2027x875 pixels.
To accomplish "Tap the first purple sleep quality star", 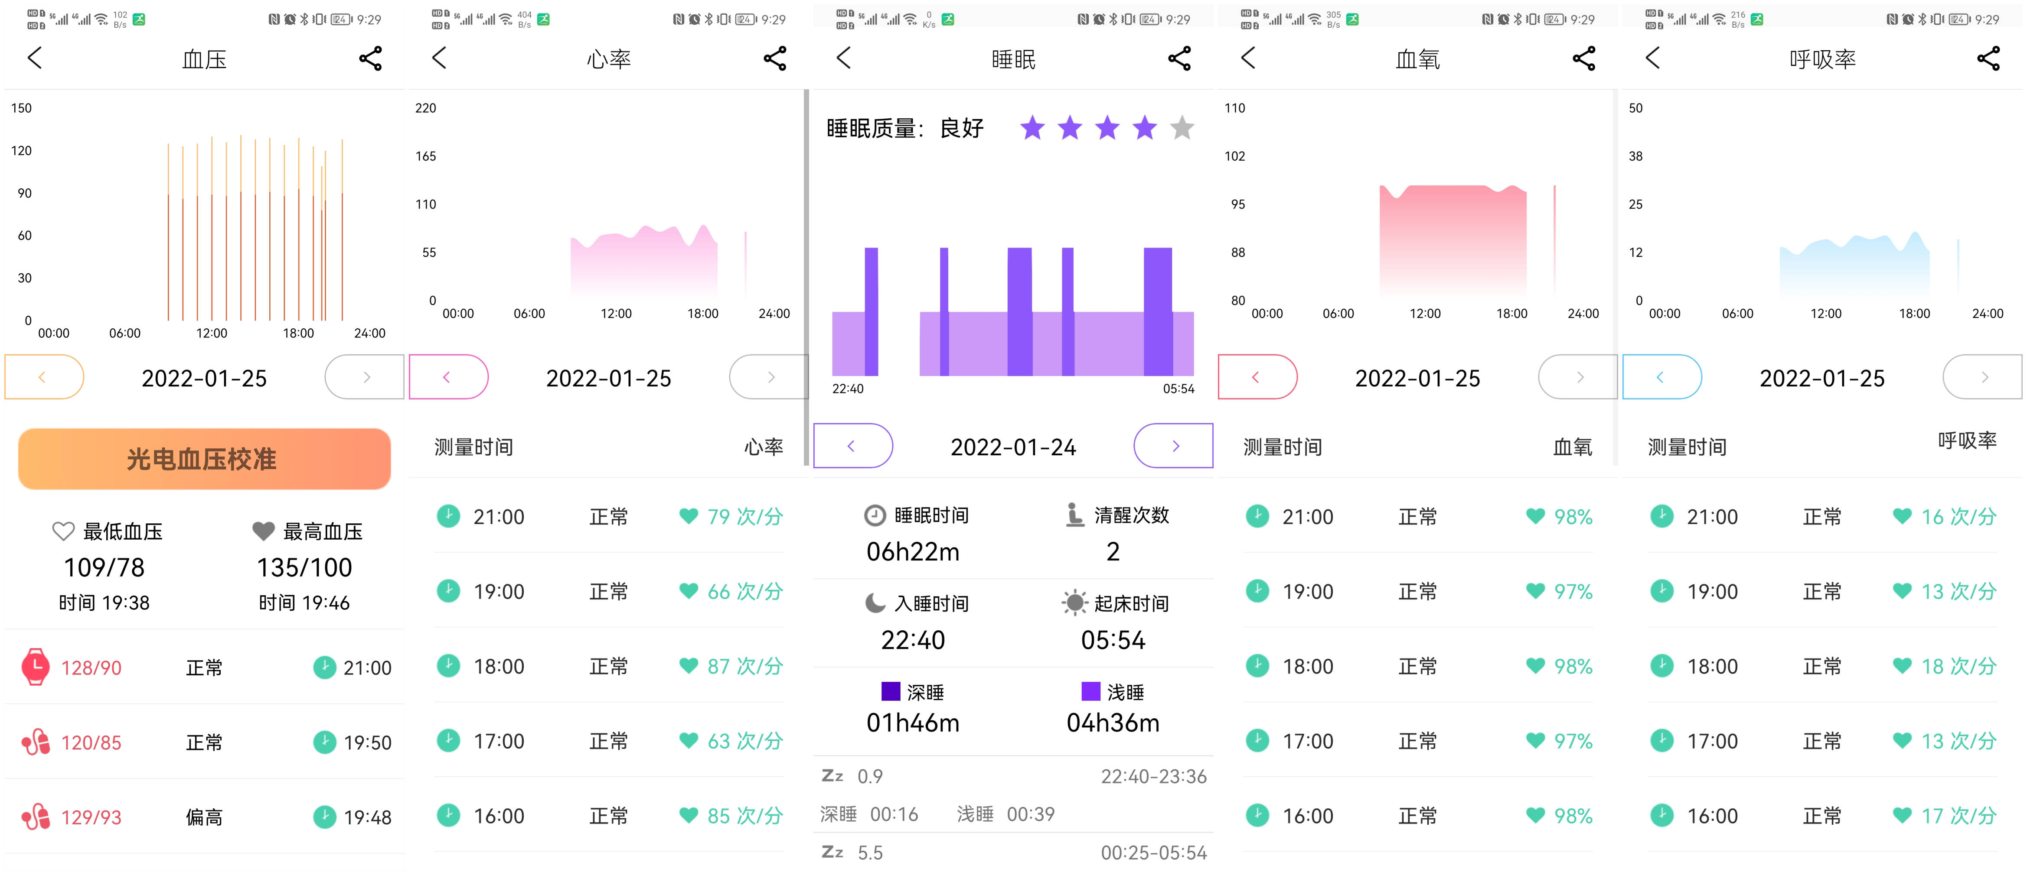I will pos(1032,127).
